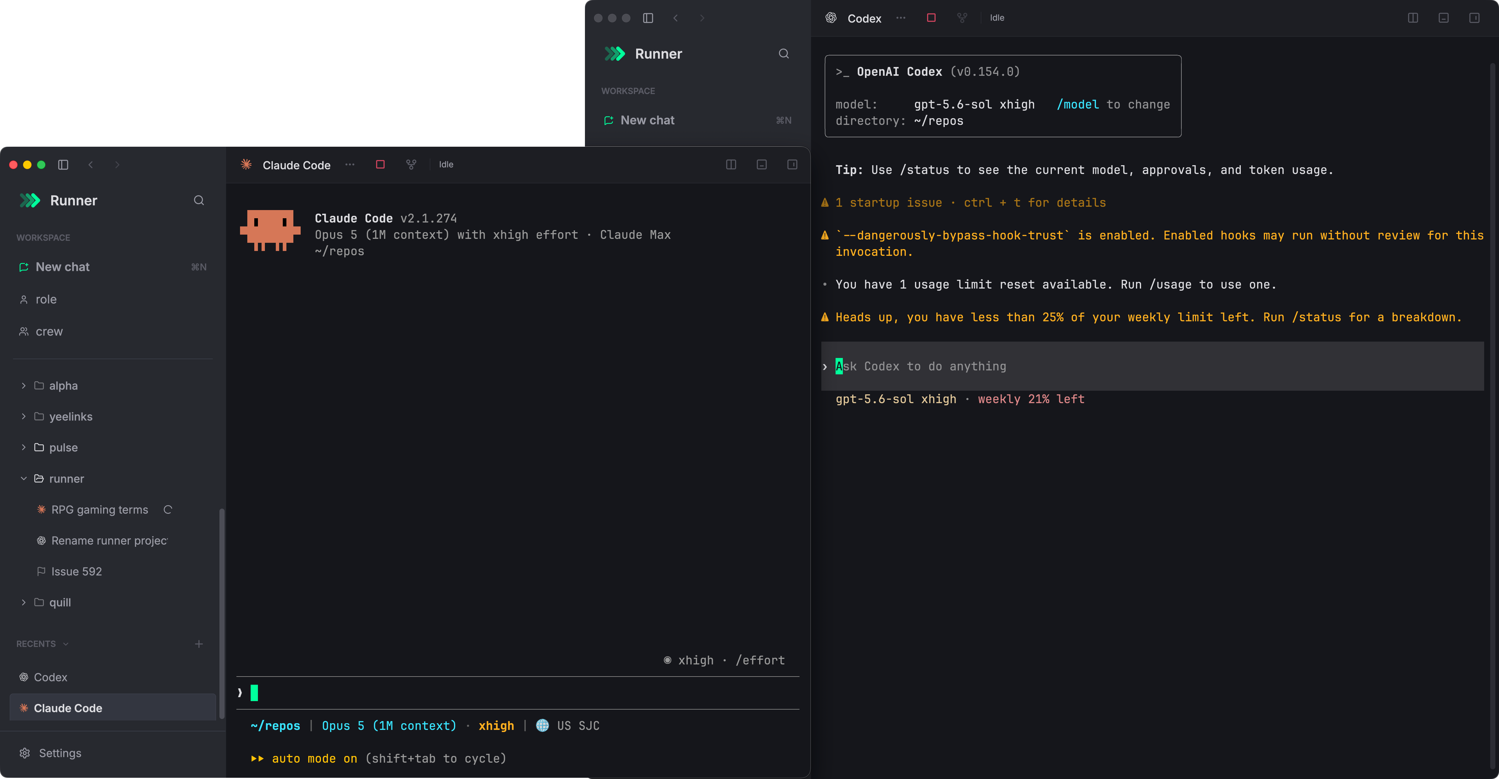Select Claude Code in recents list
1499x779 pixels.
click(x=113, y=708)
